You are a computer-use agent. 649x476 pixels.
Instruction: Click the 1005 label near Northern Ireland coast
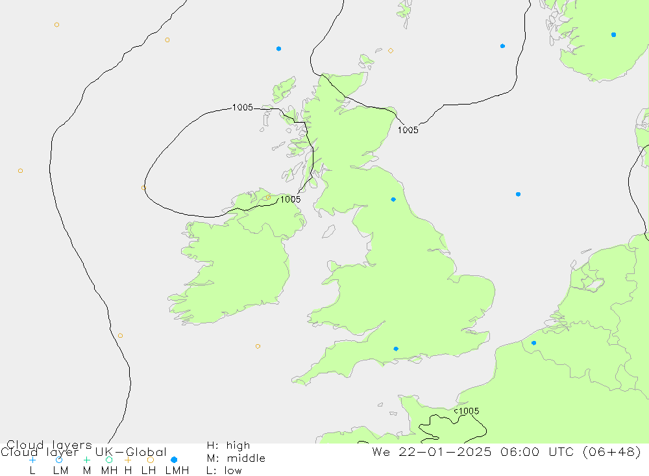click(x=291, y=199)
